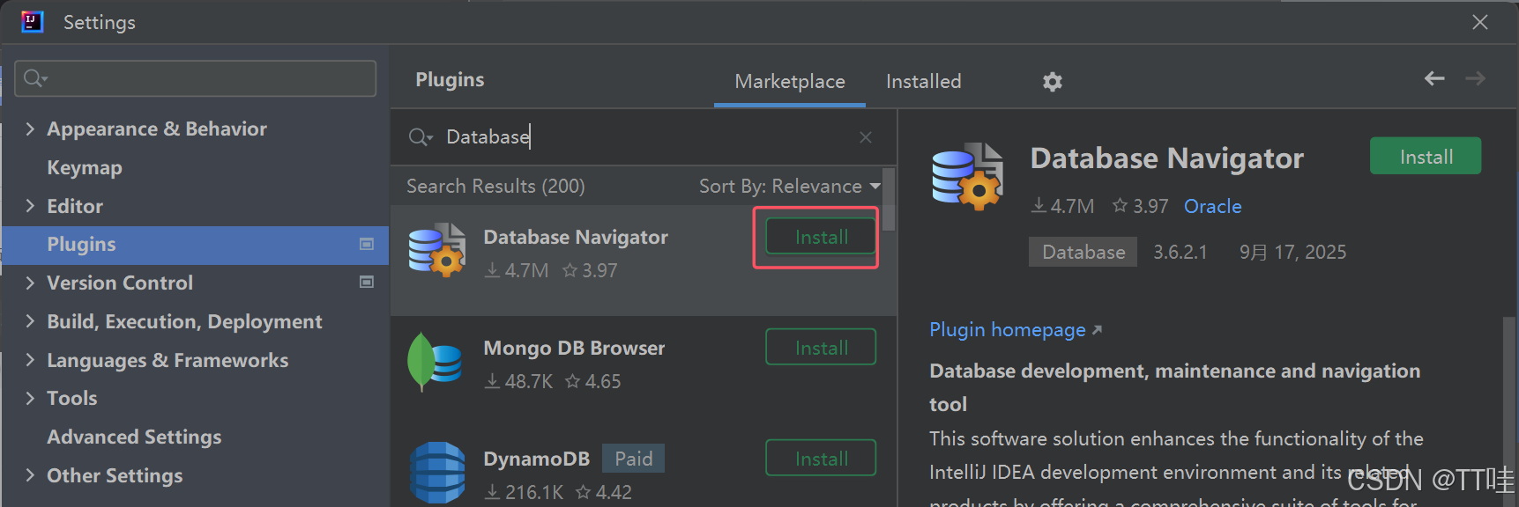This screenshot has height=507, width=1519.
Task: Click Install in the plugin details pane
Action: pos(1426,157)
